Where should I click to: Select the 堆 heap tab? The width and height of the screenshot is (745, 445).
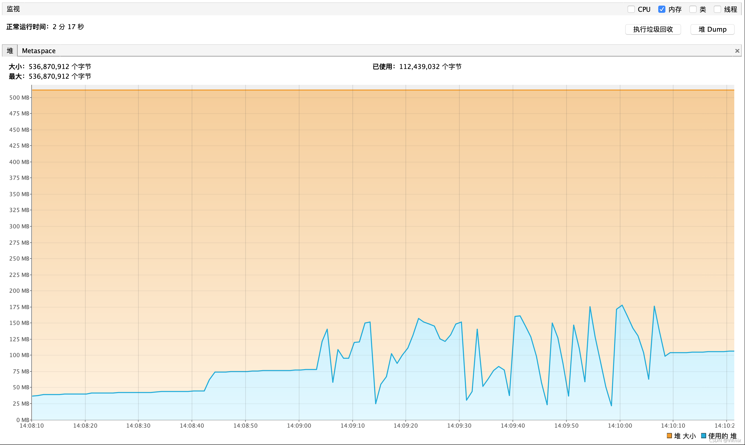(10, 51)
